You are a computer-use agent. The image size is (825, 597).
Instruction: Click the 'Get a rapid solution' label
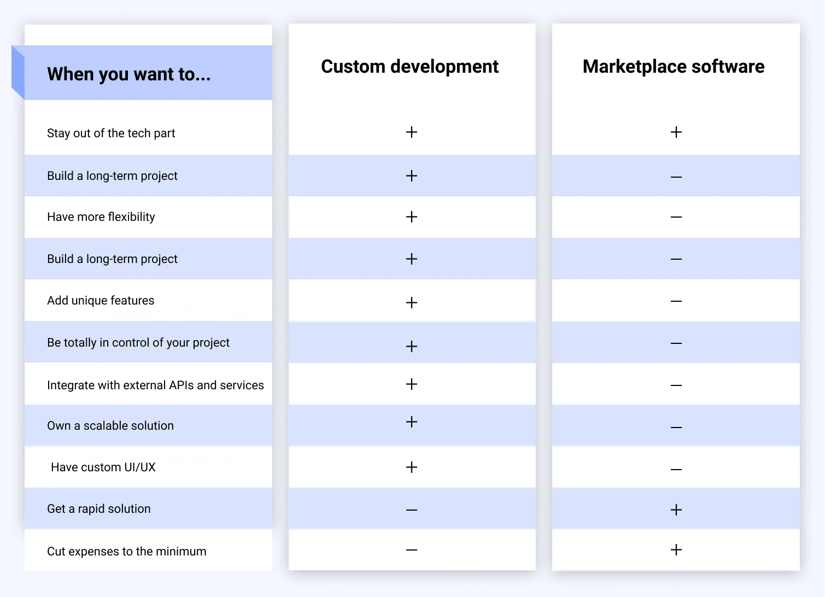tap(99, 509)
